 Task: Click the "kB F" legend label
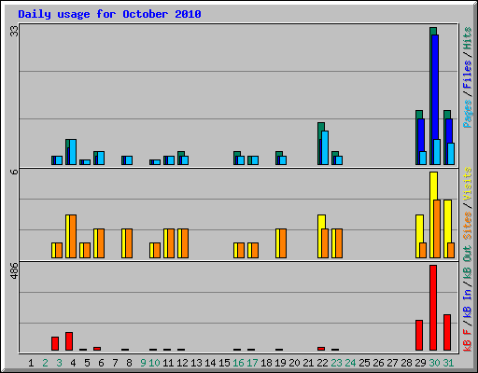[x=468, y=339]
